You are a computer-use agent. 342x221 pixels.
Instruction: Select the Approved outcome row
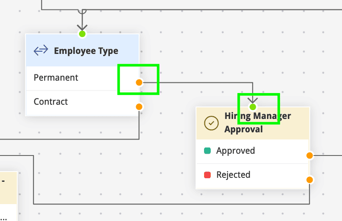(x=250, y=151)
